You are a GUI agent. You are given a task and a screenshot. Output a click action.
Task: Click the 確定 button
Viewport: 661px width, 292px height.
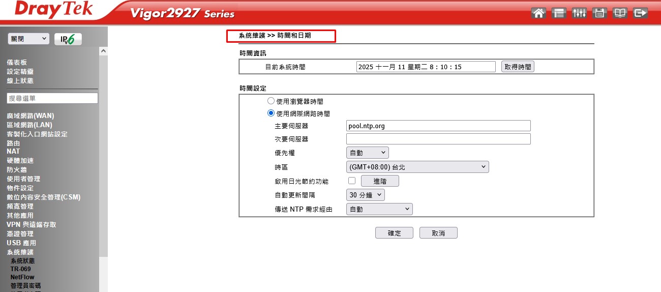(394, 233)
